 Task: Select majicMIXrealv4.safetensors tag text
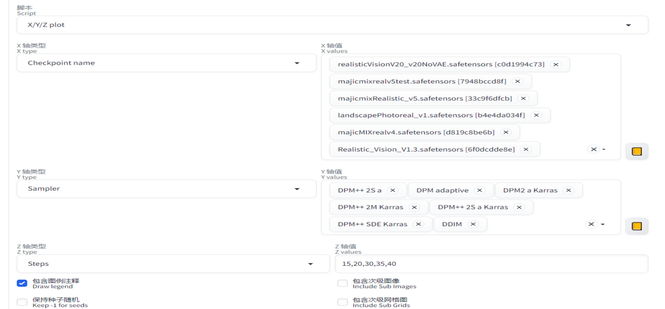coord(416,132)
